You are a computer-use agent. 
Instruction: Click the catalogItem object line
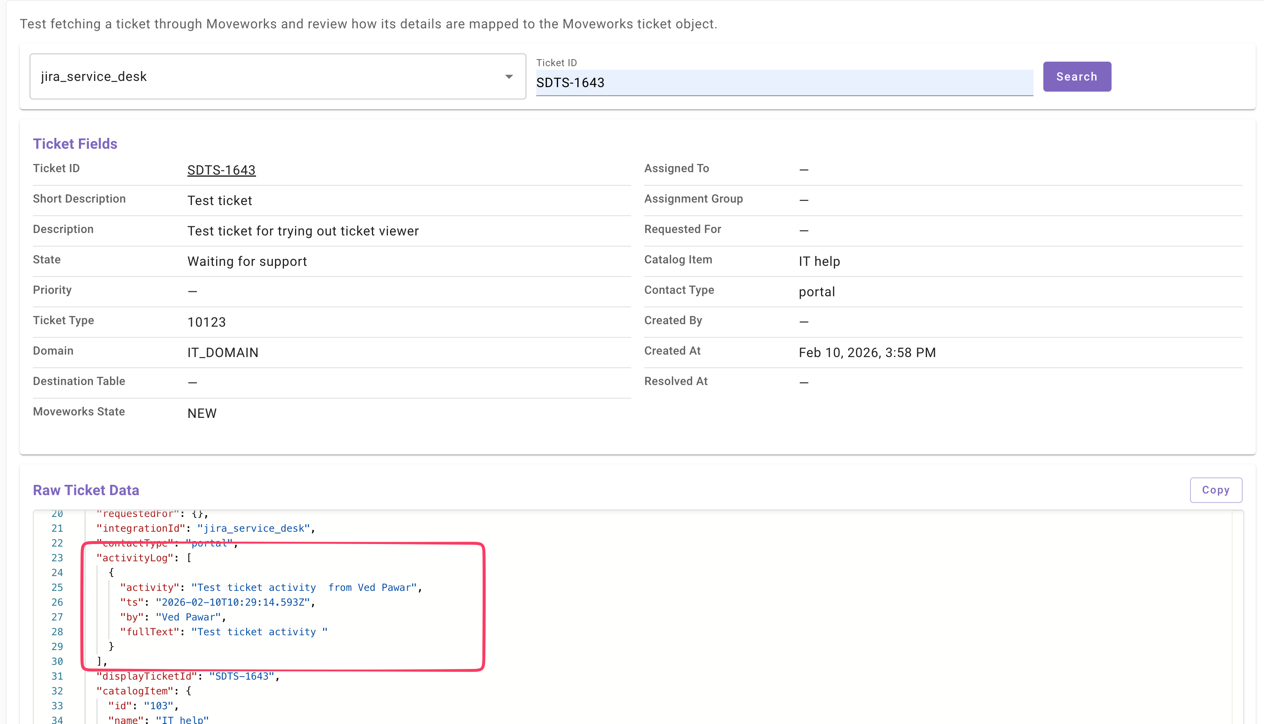point(143,691)
